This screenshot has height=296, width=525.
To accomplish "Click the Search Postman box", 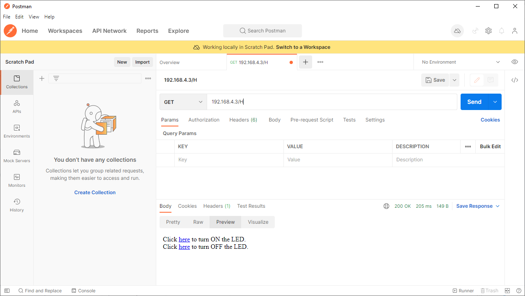I will click(x=262, y=31).
